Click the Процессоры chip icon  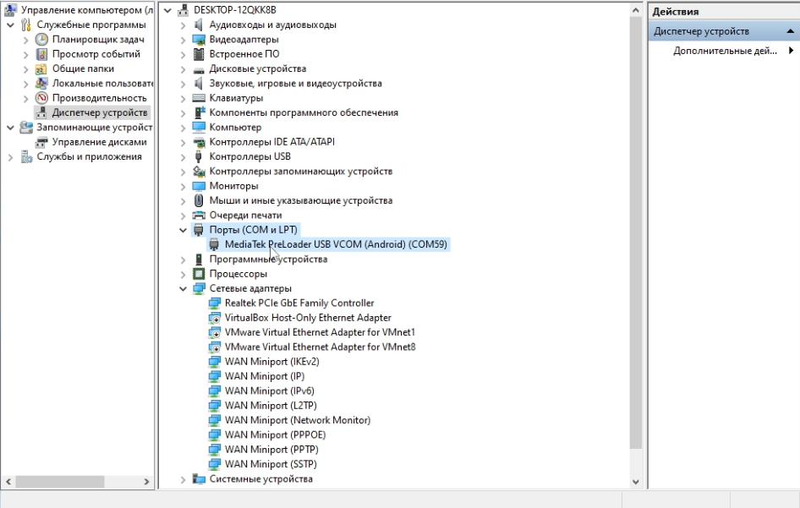coord(199,274)
